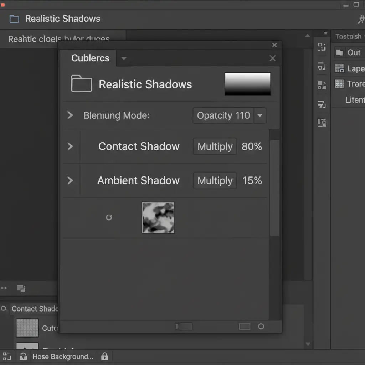Toggle the small switch at dialog bottom
Viewport: 365px width, 365px height.
point(184,326)
